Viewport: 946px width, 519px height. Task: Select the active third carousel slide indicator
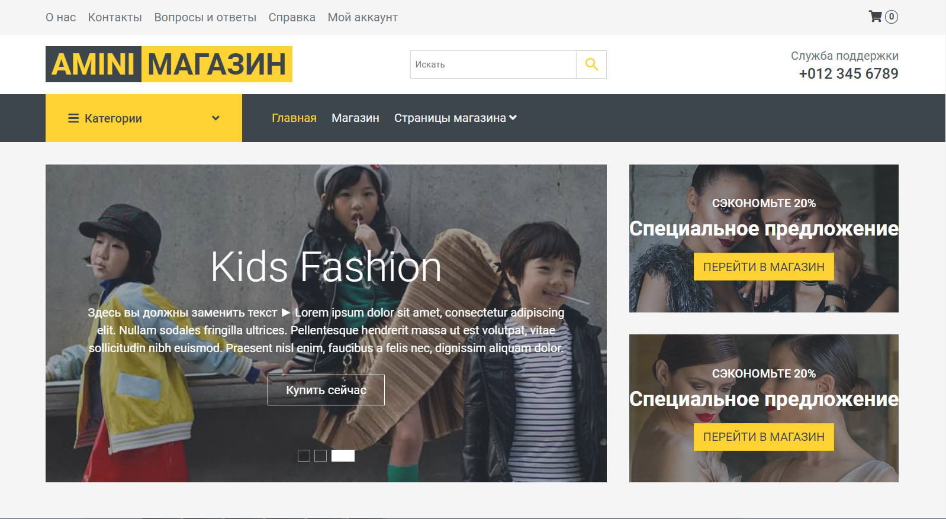coord(343,456)
